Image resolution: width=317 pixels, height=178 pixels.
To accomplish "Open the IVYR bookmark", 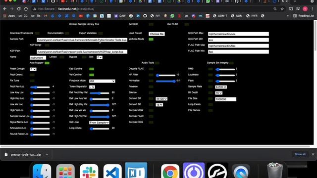I will [x=252, y=16].
